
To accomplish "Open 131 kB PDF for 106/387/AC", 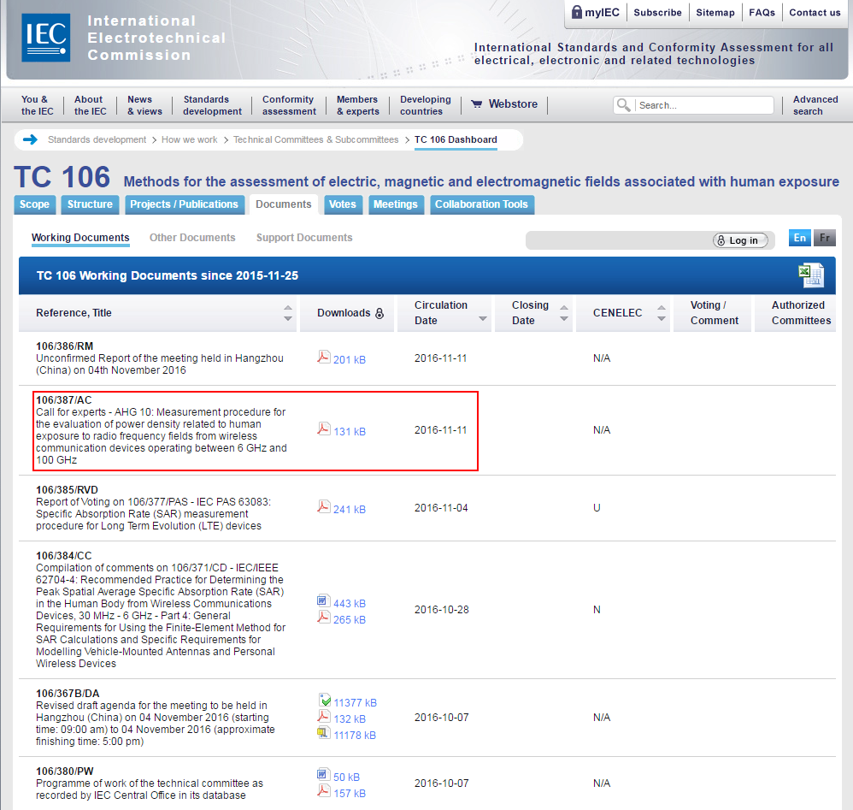I will click(342, 430).
